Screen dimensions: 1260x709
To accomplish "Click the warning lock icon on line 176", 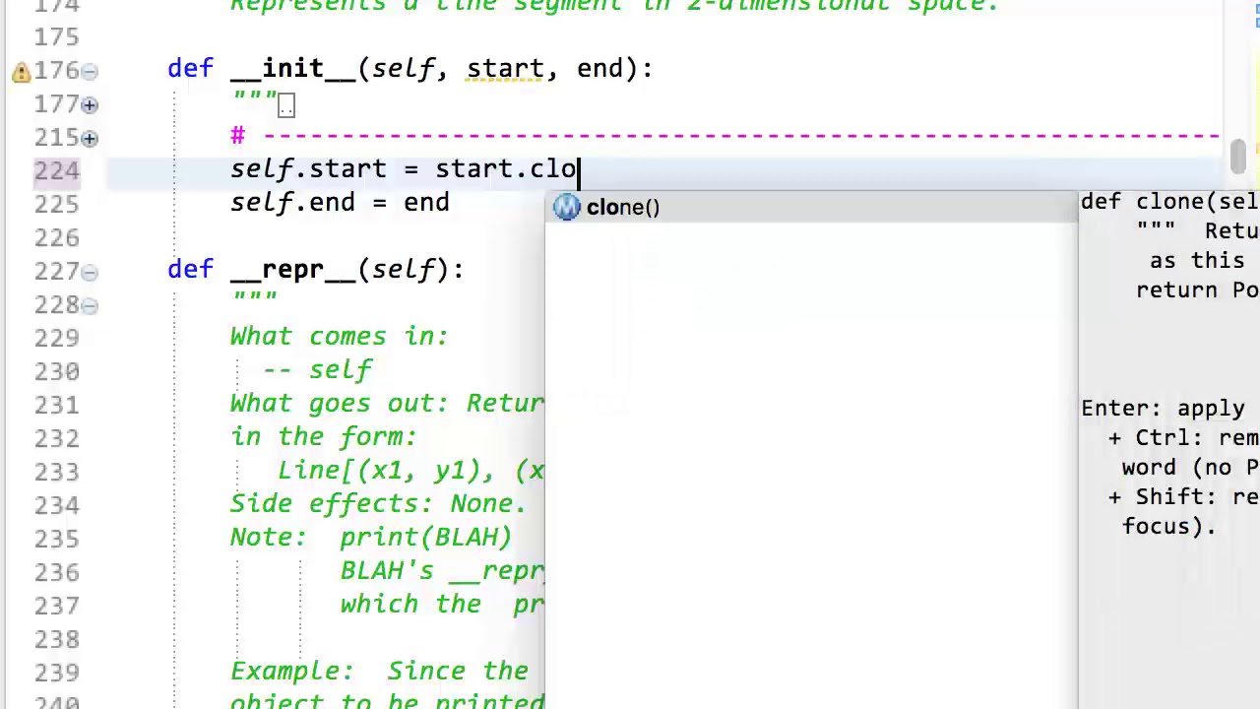I will coord(21,72).
